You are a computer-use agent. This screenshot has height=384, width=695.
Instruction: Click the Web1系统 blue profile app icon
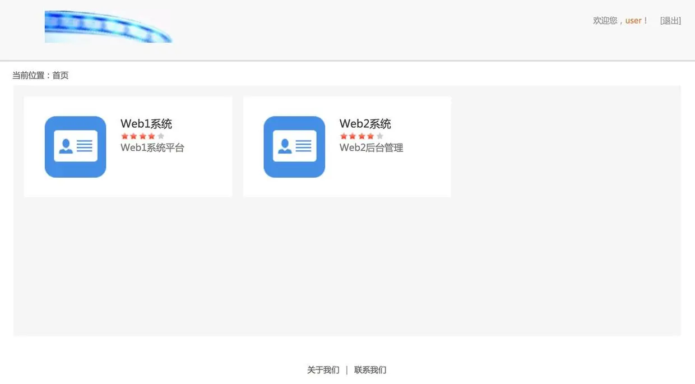pyautogui.click(x=75, y=146)
